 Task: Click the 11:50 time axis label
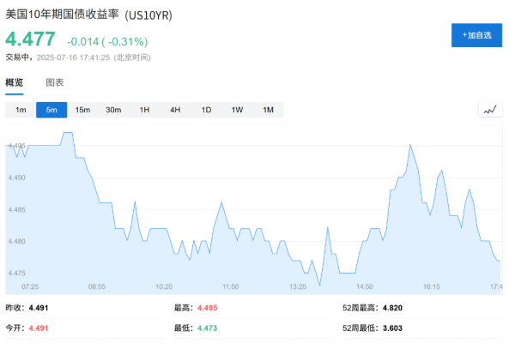pos(231,286)
